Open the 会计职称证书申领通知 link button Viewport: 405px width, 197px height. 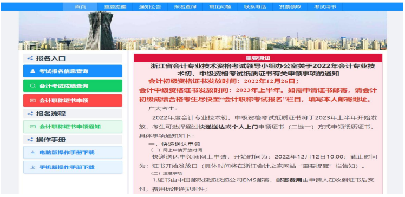pos(73,127)
